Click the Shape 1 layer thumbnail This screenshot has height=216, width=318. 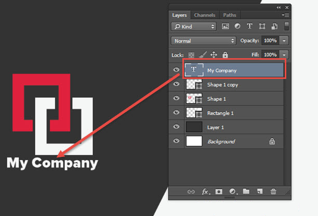pyautogui.click(x=194, y=98)
